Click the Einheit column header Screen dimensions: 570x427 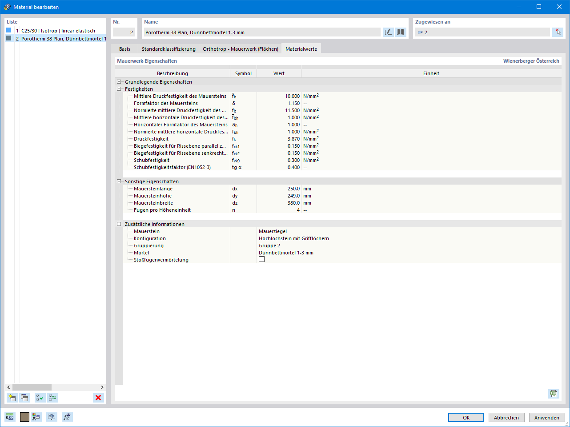click(431, 73)
